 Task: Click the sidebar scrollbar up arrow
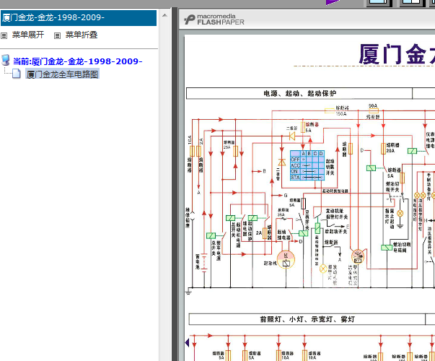[164, 16]
